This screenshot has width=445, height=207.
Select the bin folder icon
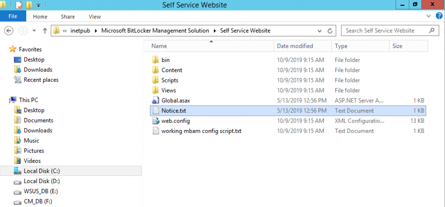click(155, 60)
